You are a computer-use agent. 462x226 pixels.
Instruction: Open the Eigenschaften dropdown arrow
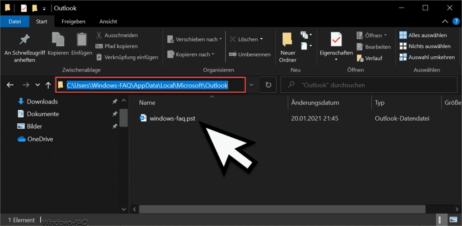click(x=336, y=59)
